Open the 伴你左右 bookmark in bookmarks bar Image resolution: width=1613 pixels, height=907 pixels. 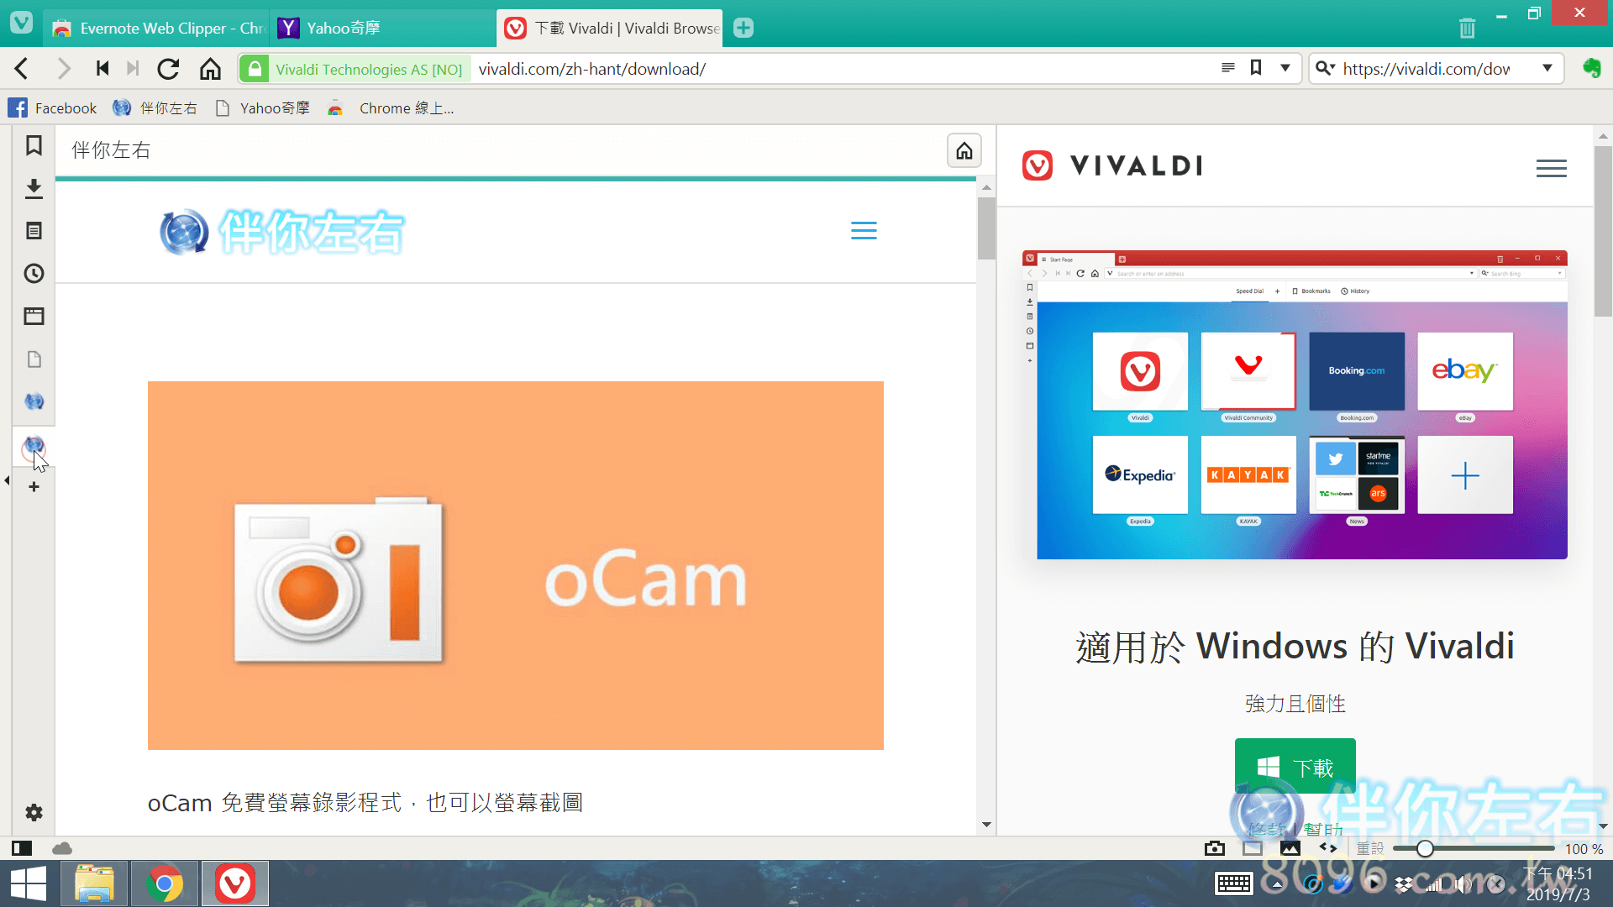click(x=155, y=108)
